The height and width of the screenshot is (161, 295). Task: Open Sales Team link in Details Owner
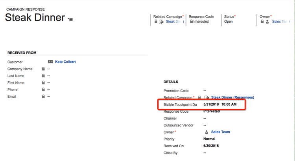point(221,132)
